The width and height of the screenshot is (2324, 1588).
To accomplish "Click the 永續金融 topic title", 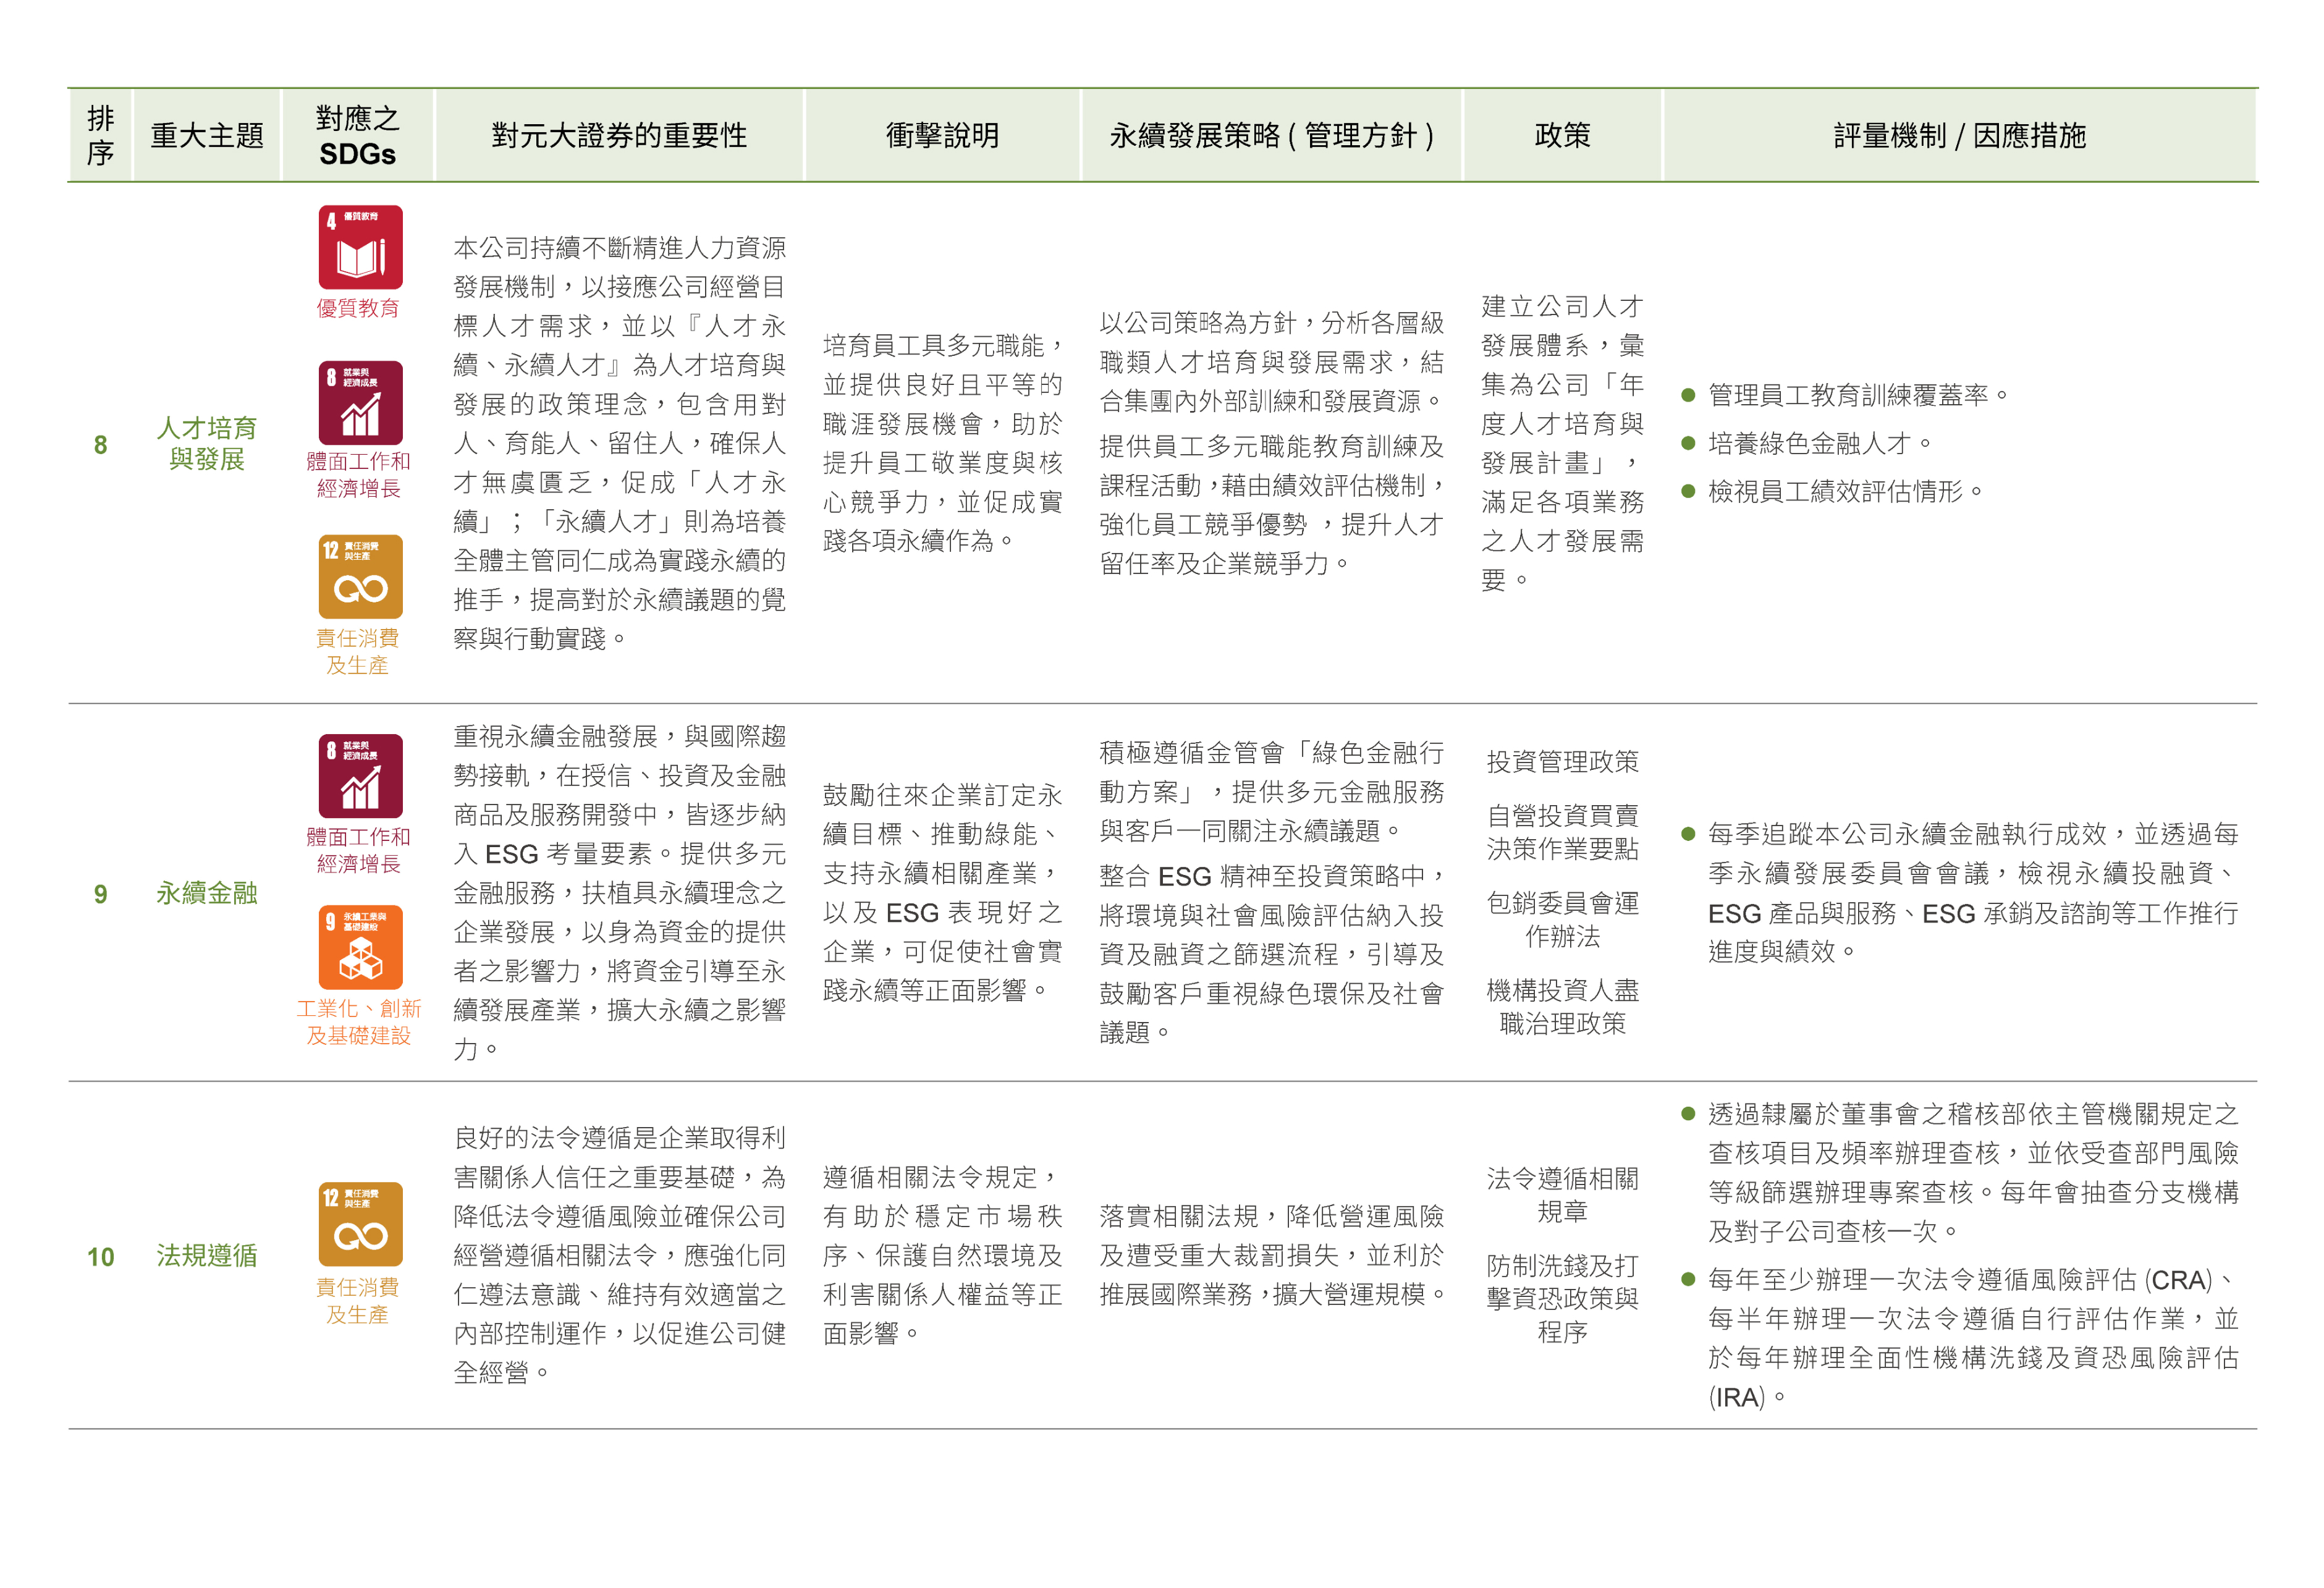I will (207, 892).
